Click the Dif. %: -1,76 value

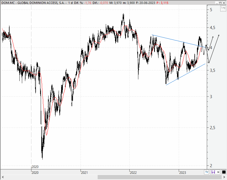pos(83,3)
